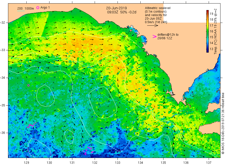Click the cyan bathymetry legend line

[x=21, y=11]
